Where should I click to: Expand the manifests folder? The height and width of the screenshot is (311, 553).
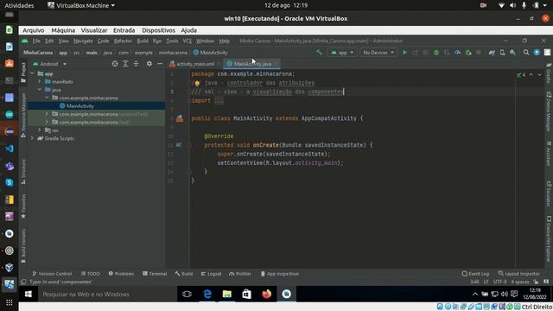point(40,82)
